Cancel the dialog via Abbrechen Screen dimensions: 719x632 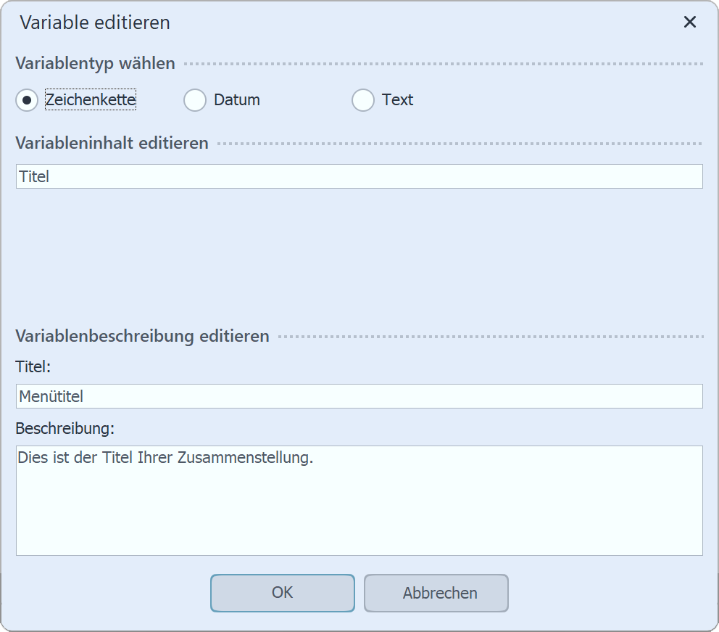click(436, 593)
